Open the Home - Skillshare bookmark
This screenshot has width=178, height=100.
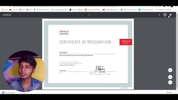(x=76, y=10)
